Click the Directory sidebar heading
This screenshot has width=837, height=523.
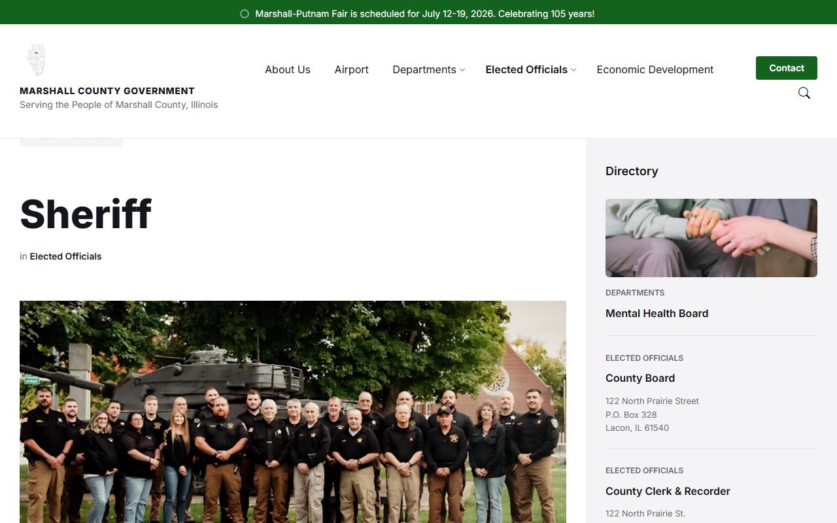pyautogui.click(x=632, y=171)
